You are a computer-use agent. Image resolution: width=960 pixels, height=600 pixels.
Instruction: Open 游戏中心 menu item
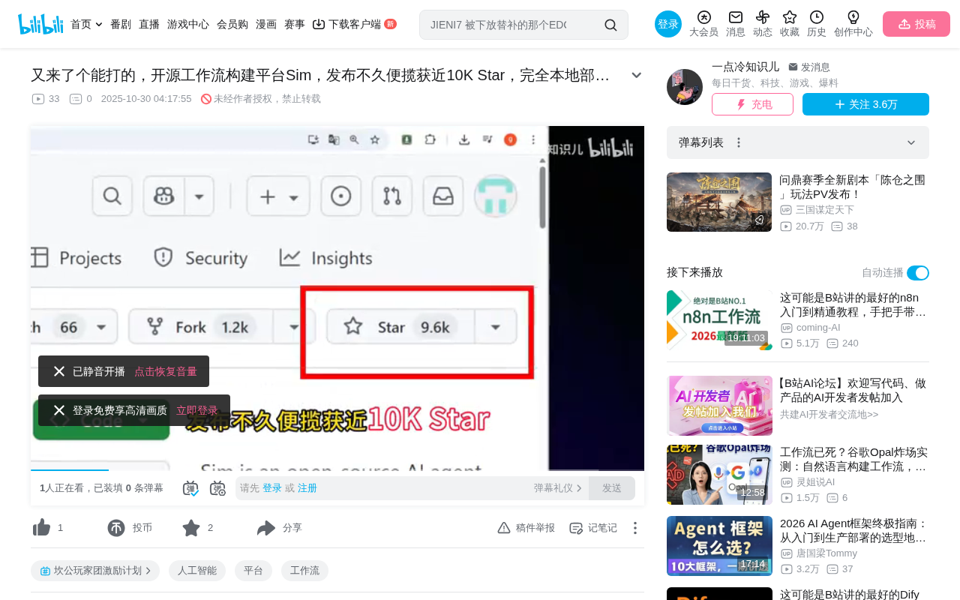188,24
